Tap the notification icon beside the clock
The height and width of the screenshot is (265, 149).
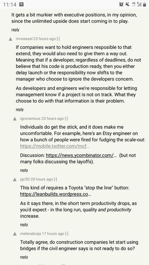click(x=21, y=4)
